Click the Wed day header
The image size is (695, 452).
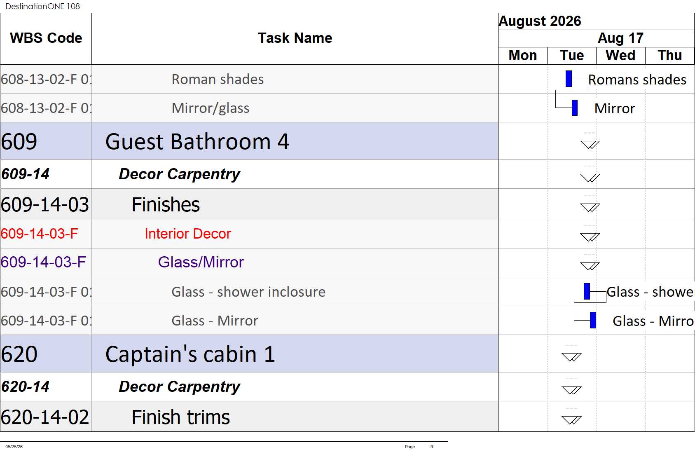(620, 55)
